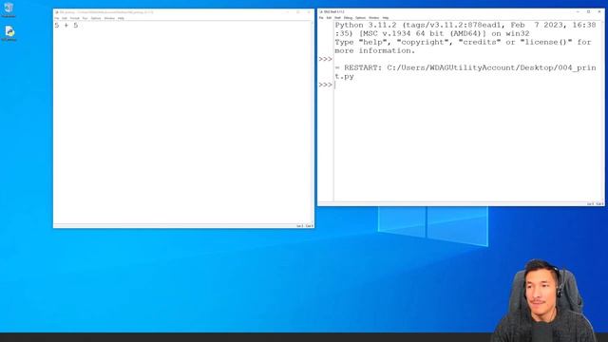
Task: Click the IDLE Shell window's vertical scrollbar
Action: (x=603, y=111)
